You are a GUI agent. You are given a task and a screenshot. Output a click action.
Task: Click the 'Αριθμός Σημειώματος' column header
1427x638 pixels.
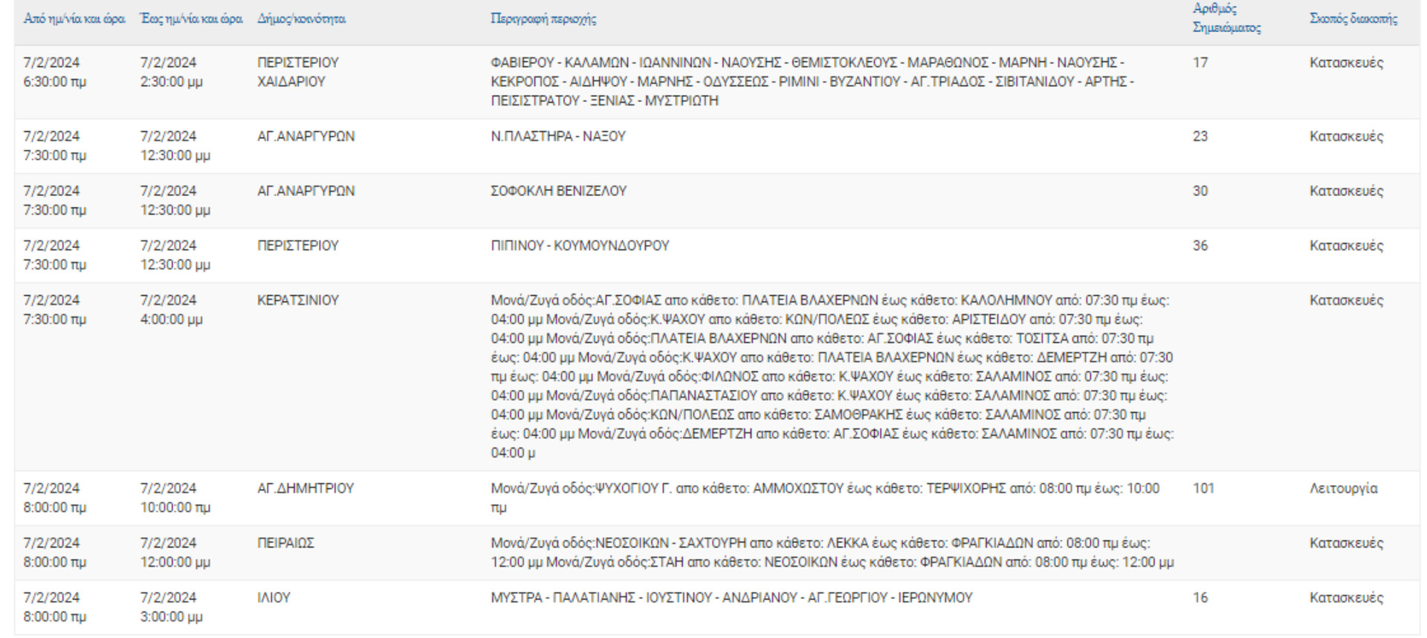pyautogui.click(x=1227, y=18)
